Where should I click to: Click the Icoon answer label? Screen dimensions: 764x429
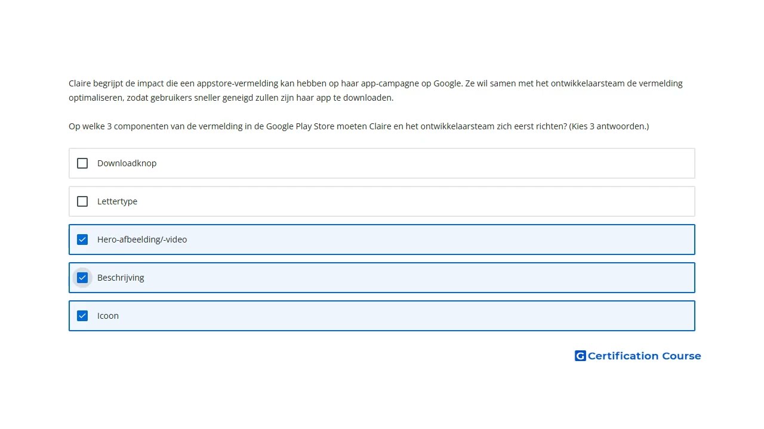pyautogui.click(x=108, y=316)
